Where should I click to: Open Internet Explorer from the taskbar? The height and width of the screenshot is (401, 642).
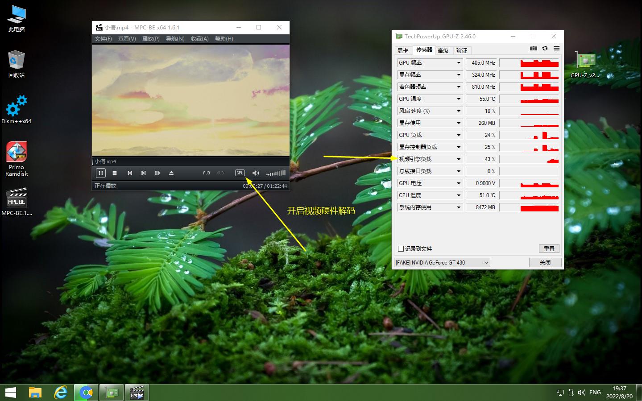click(61, 393)
